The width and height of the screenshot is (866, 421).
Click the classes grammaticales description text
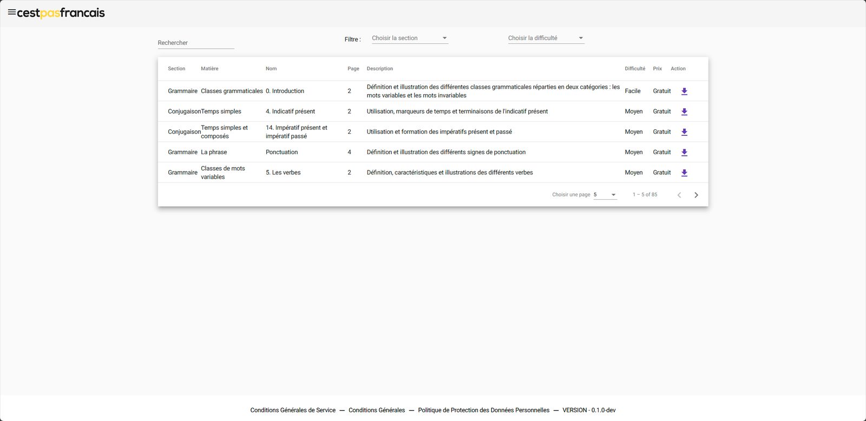493,91
